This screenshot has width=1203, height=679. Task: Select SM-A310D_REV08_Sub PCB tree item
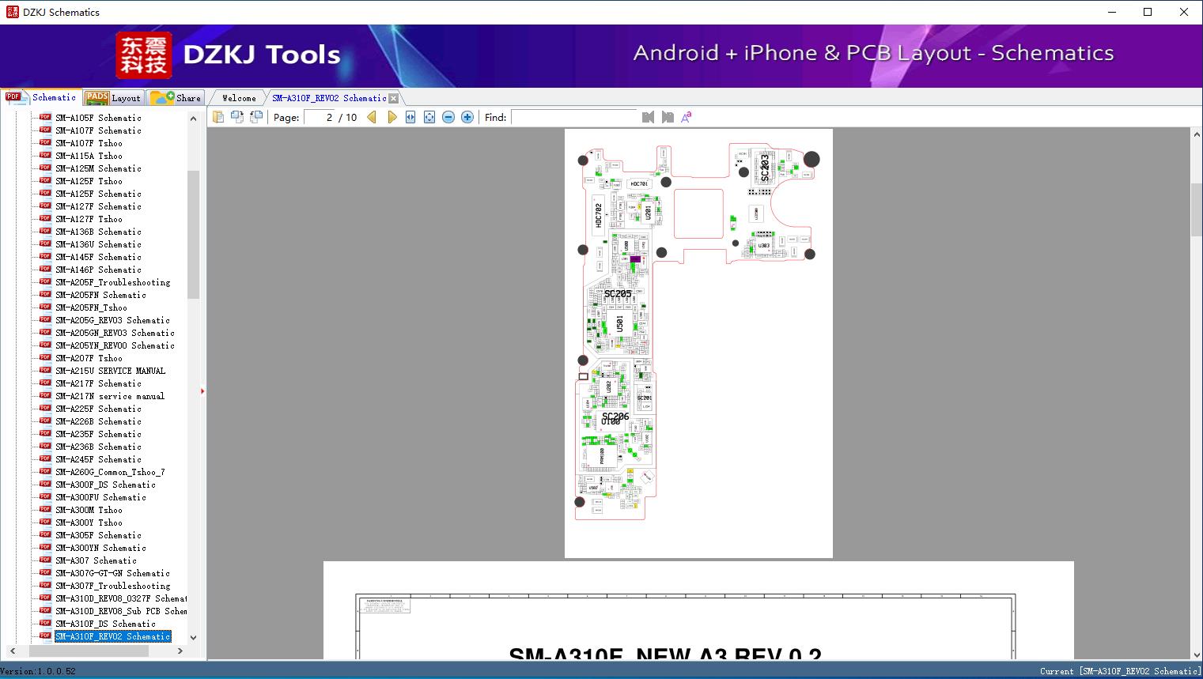(x=121, y=611)
